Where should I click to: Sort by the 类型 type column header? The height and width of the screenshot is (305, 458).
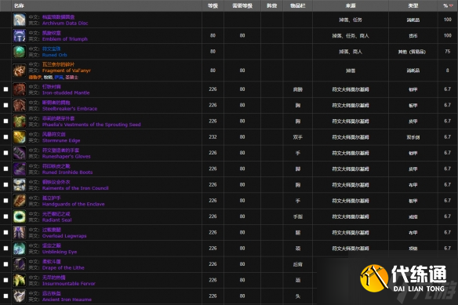(413, 5)
